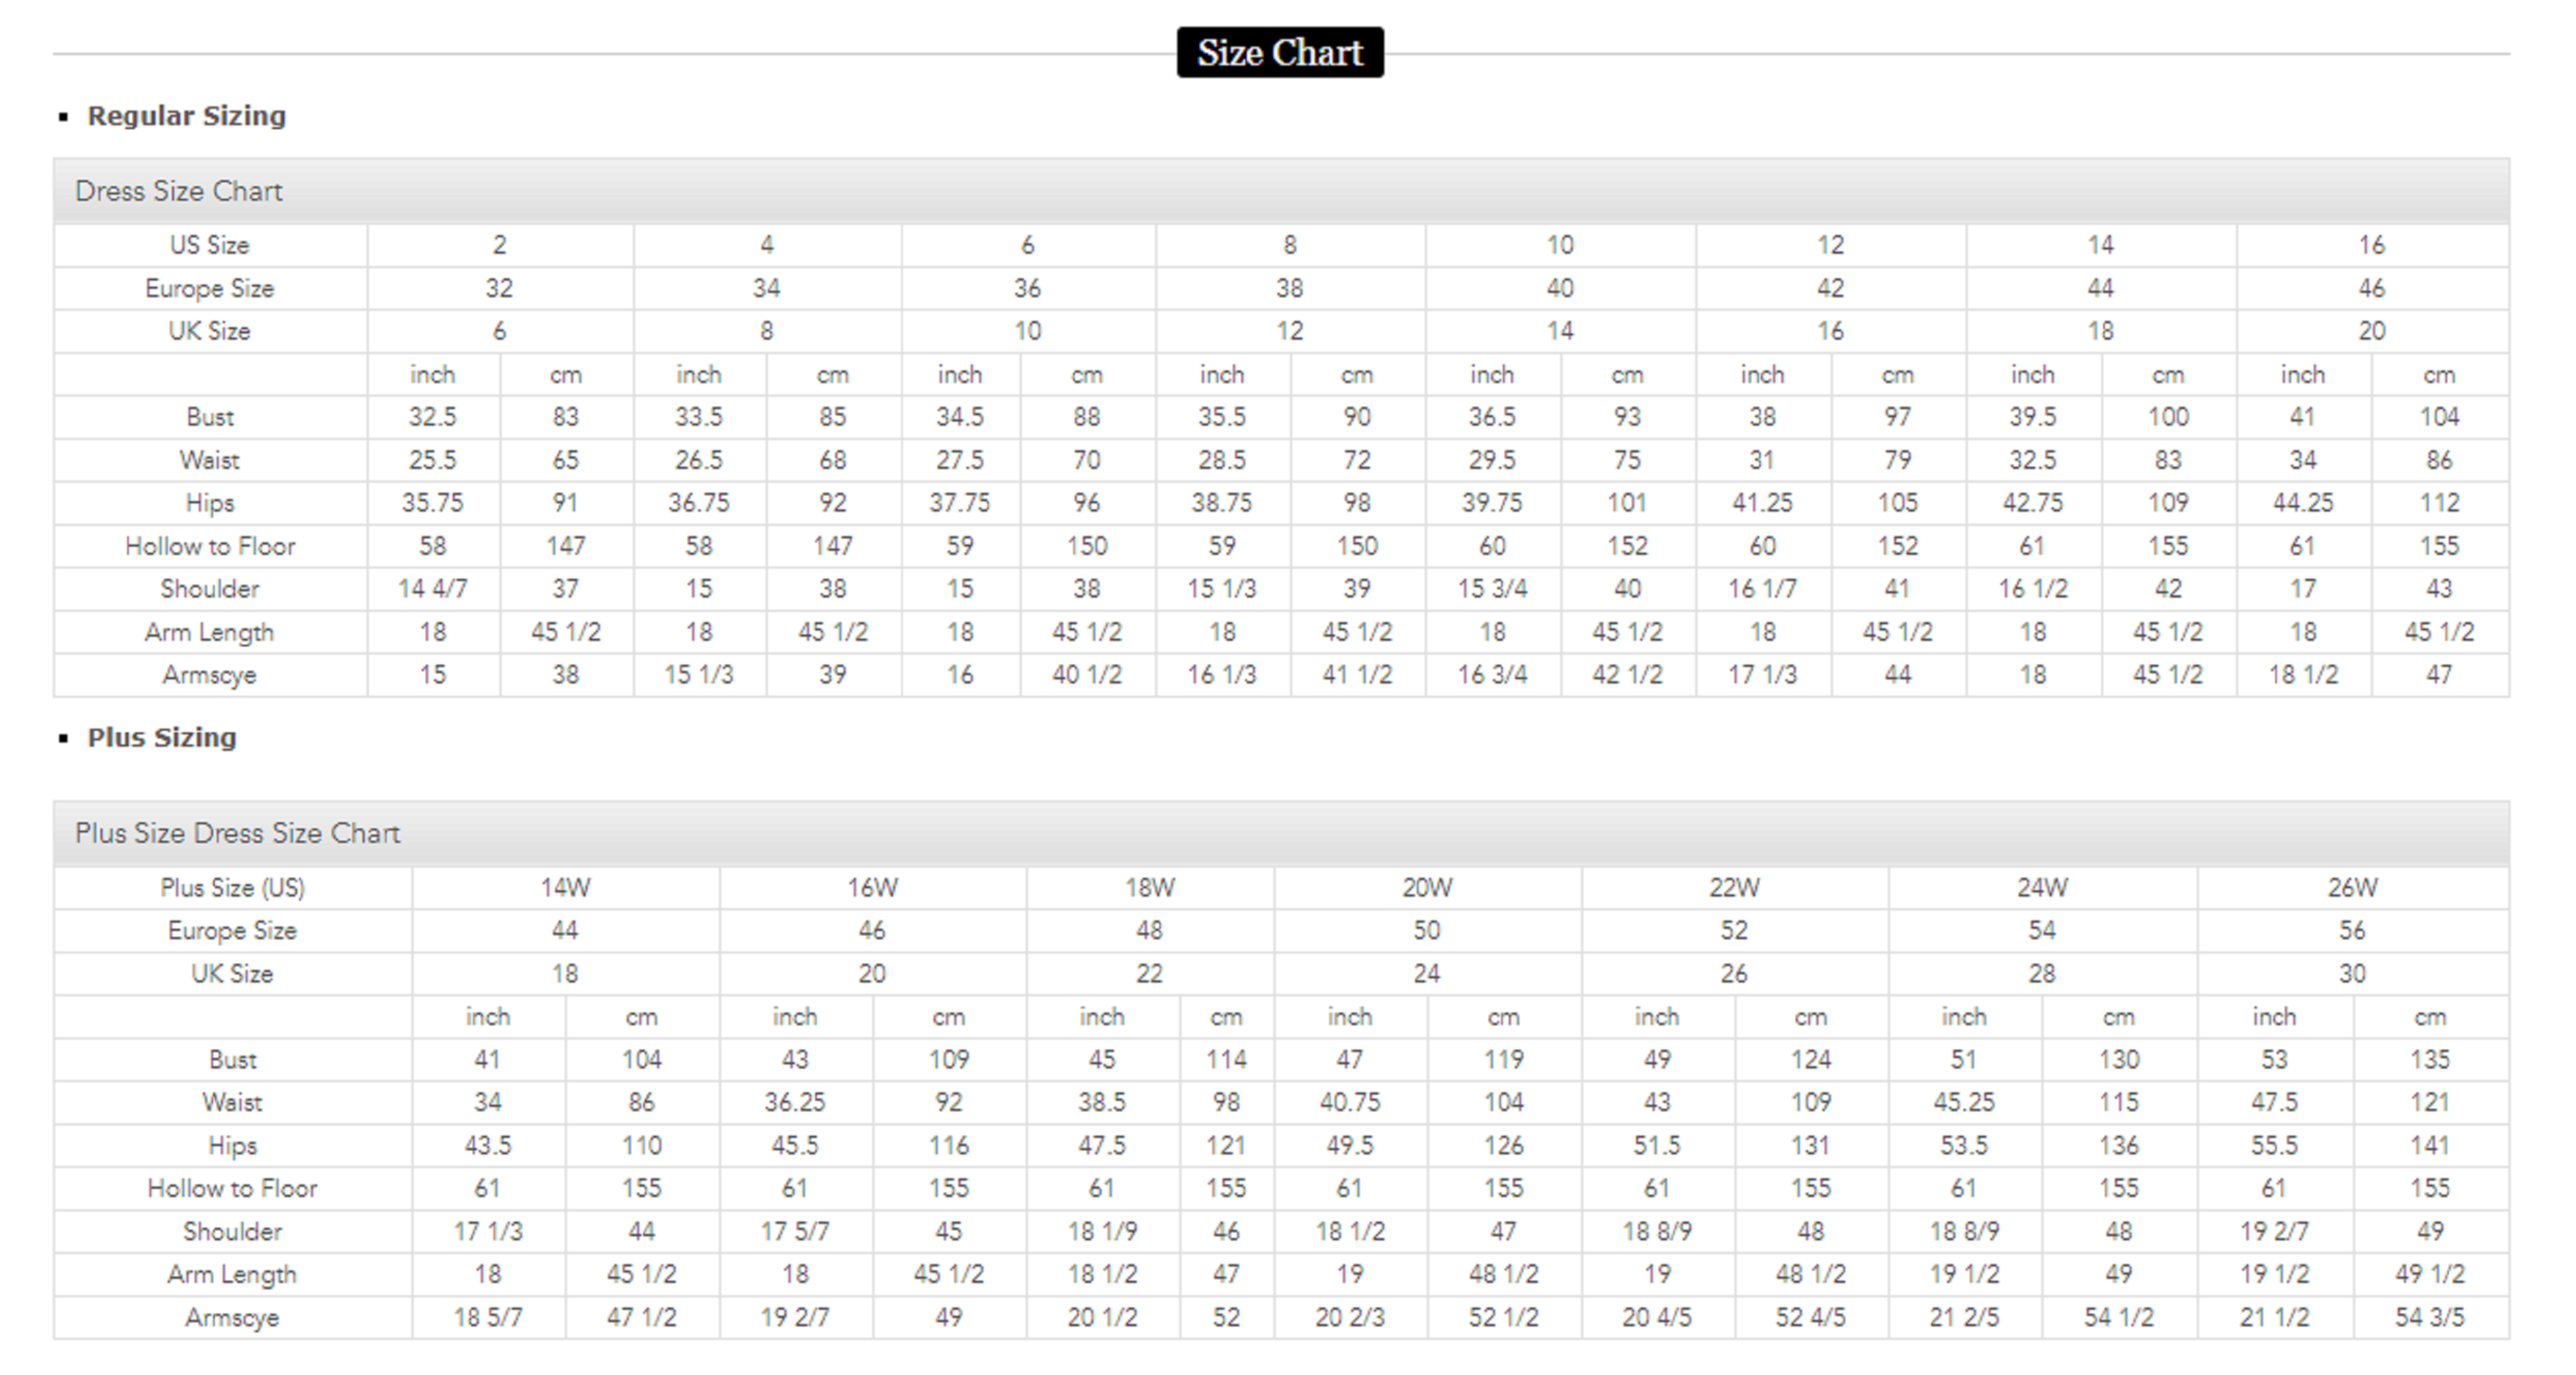Click the Plus Size (US) row label
The height and width of the screenshot is (1375, 2576).
[232, 888]
